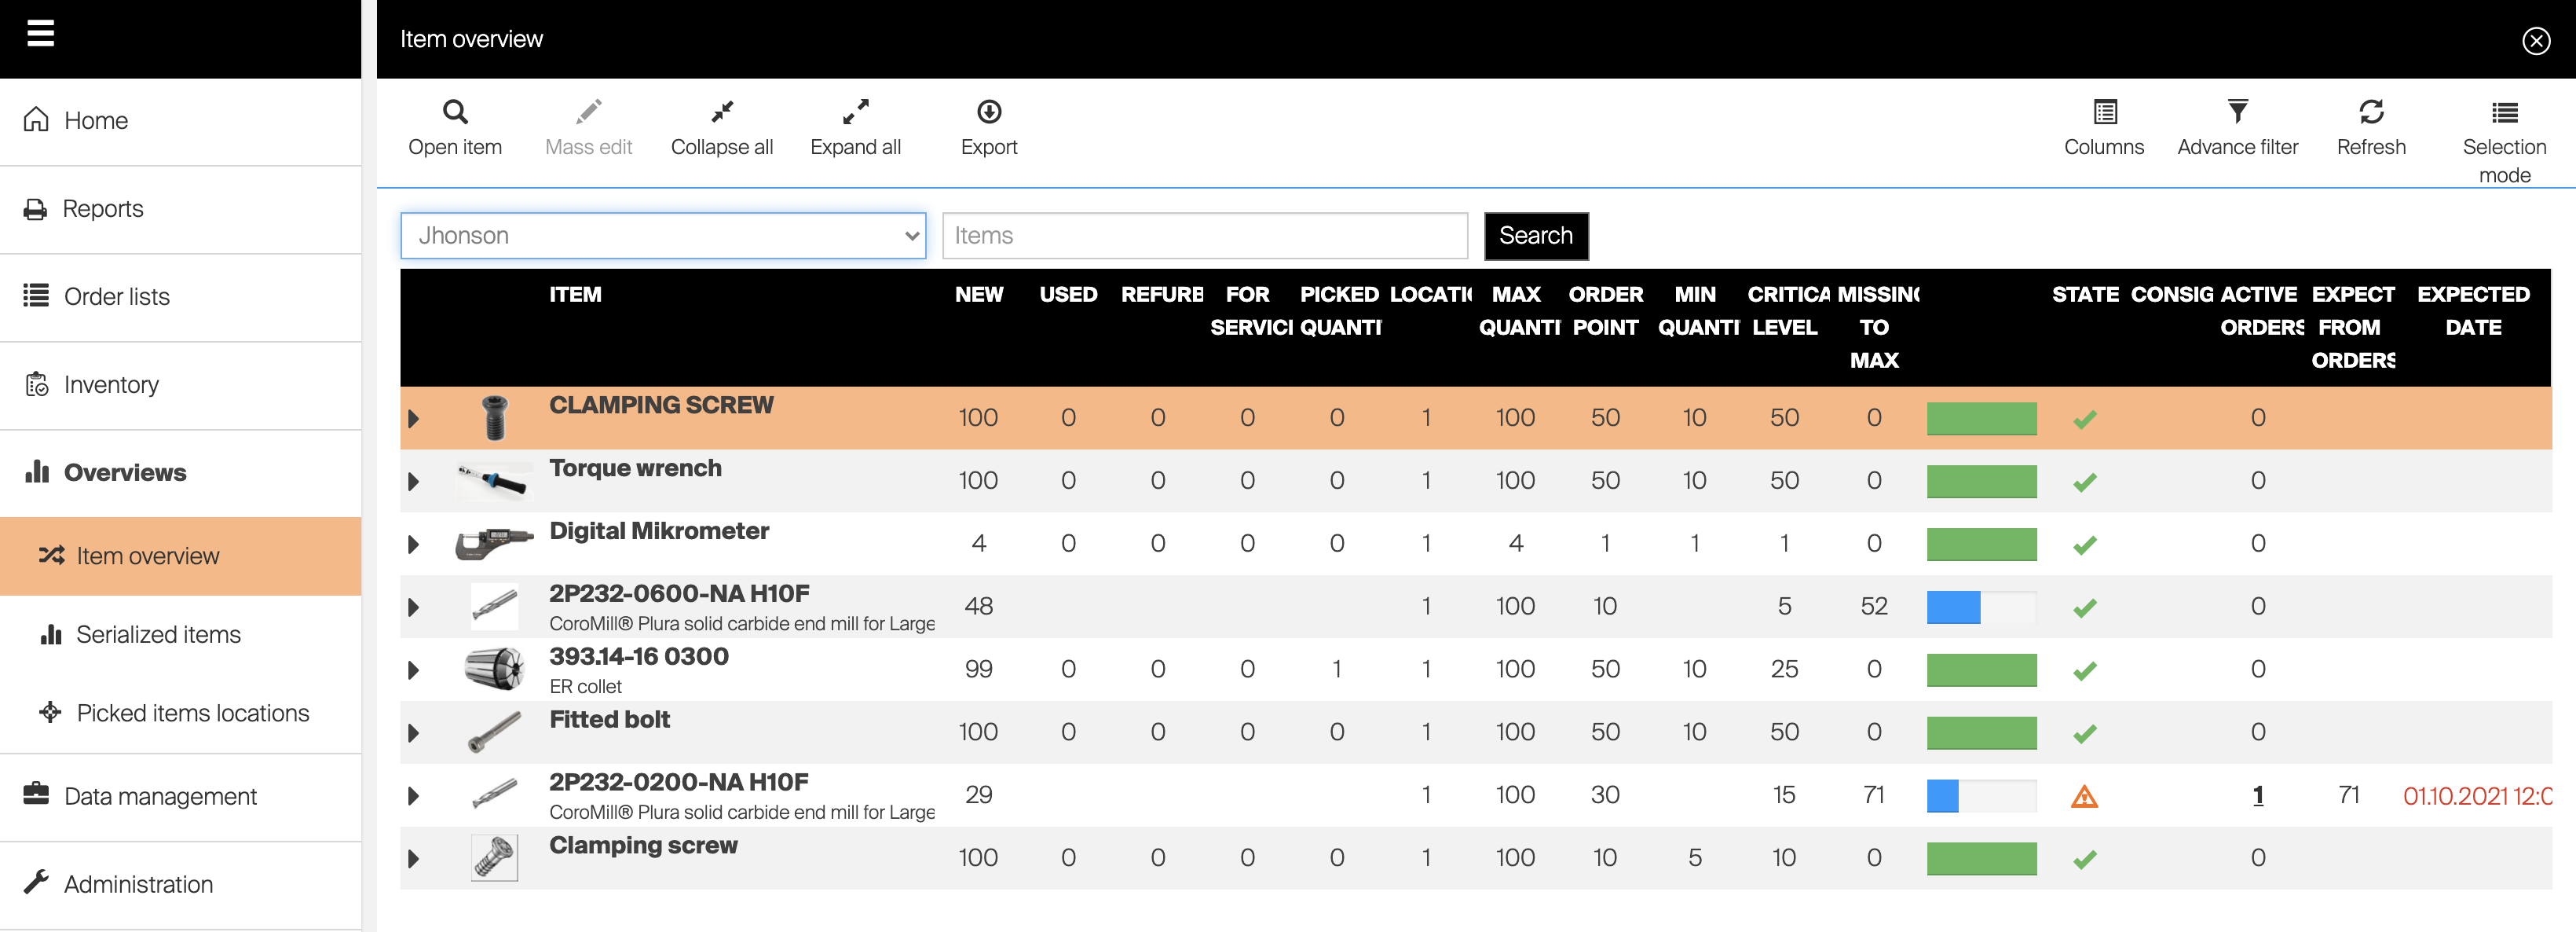Click warning state icon for 2P232-0200-NA

tap(2084, 797)
